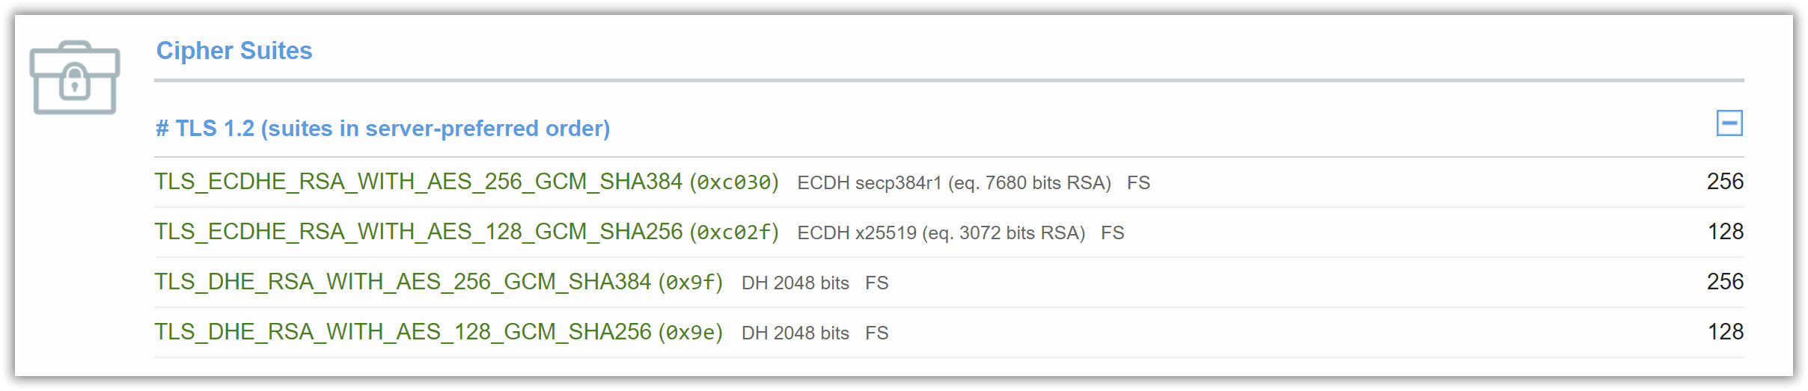Viewport: 1808px width, 391px height.
Task: Click the "ECDH secp384r1 (eq. 7680 bits RSA)" text
Action: (x=953, y=183)
